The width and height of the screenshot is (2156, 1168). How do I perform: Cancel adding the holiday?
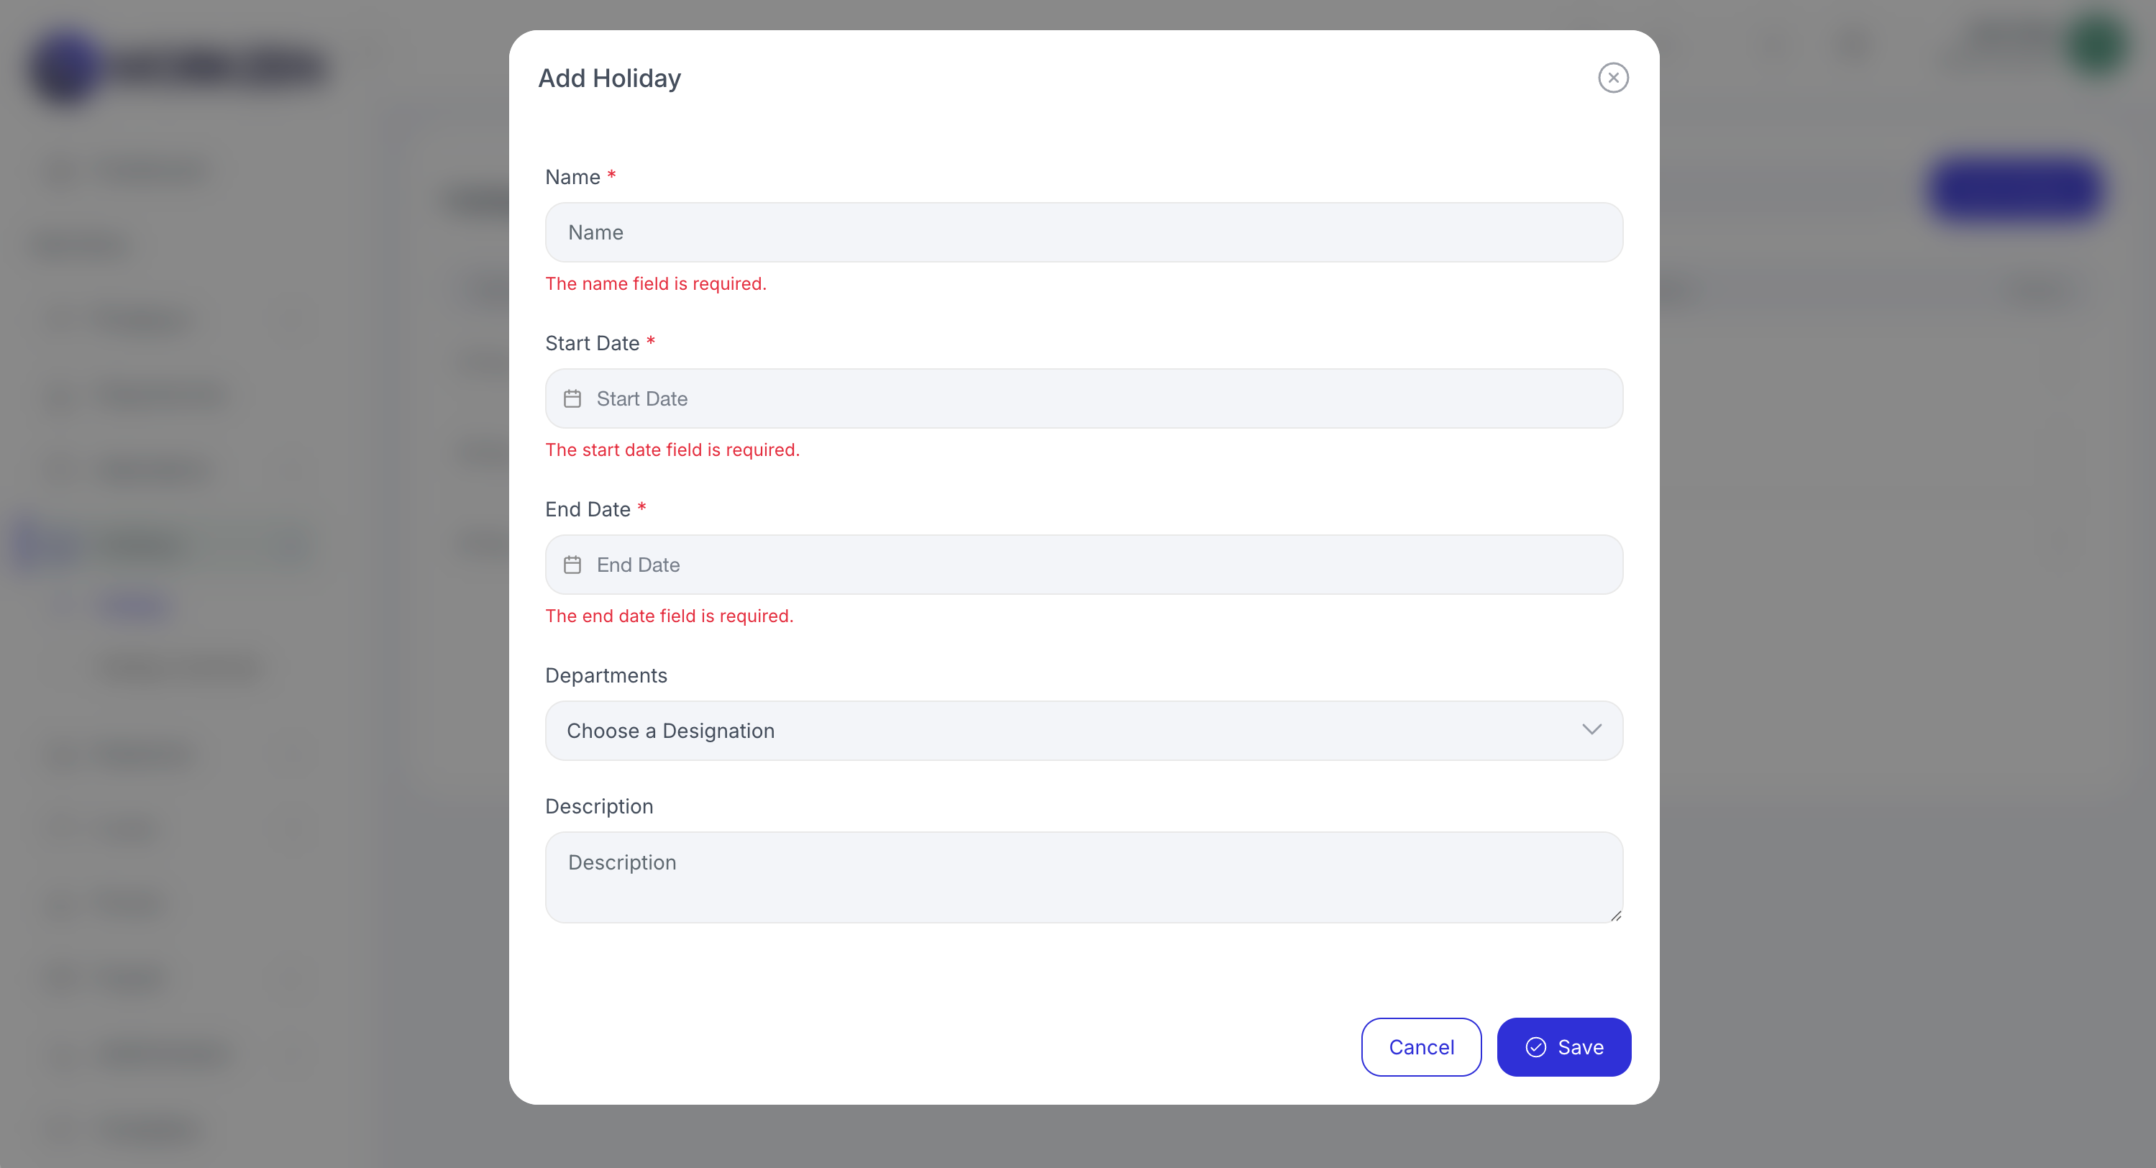1421,1047
